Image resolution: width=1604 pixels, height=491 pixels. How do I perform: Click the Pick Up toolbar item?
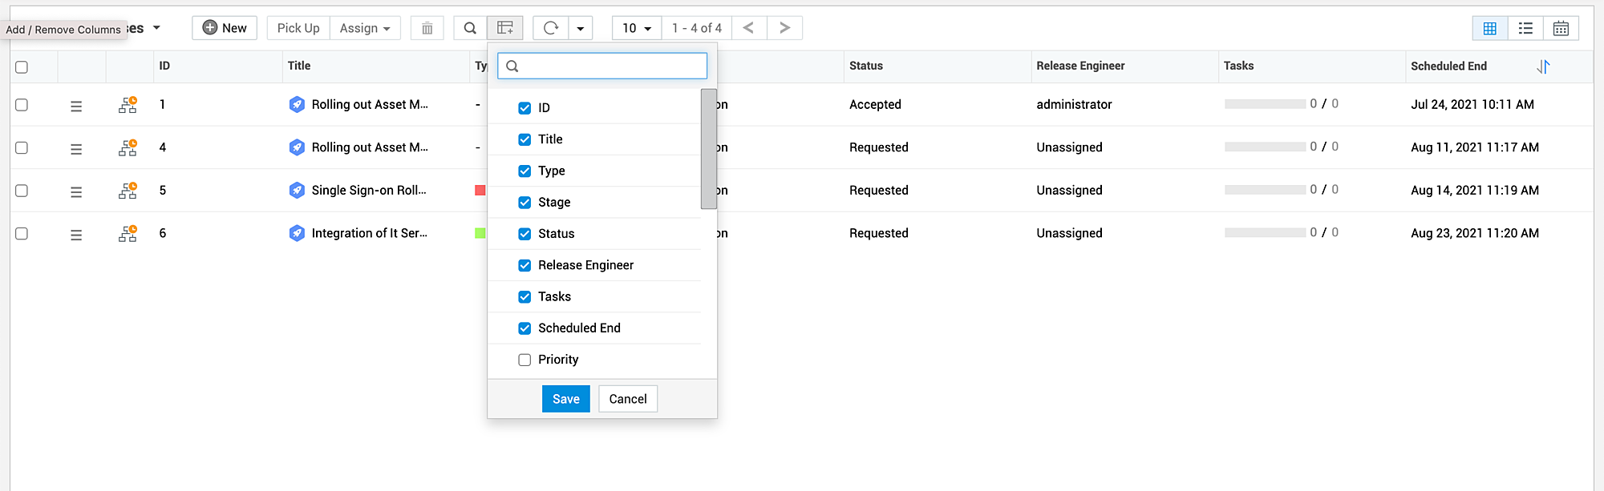tap(298, 28)
